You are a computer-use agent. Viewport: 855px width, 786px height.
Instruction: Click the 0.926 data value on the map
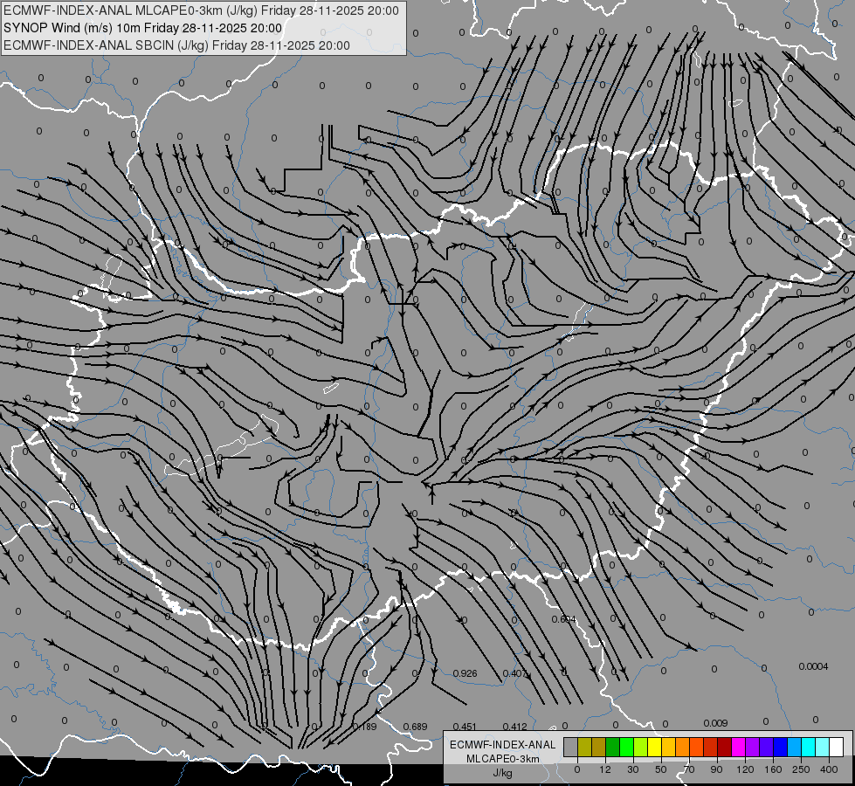(x=465, y=673)
